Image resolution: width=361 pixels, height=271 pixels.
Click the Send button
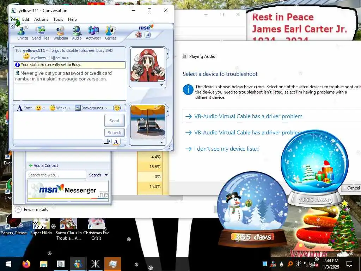click(x=115, y=121)
